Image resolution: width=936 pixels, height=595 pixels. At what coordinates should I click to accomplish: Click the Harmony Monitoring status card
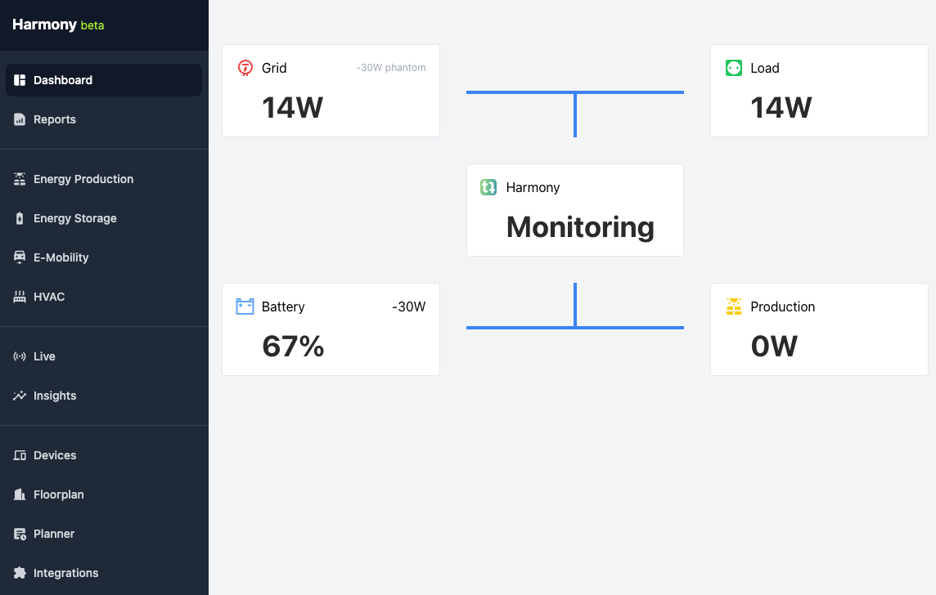[574, 210]
